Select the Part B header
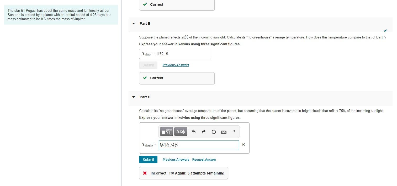This screenshot has width=397, height=186. pos(145,24)
